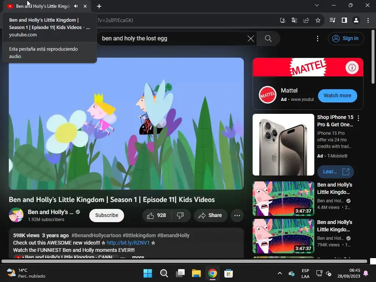The width and height of the screenshot is (376, 282).
Task: Mute the tab via its speaker icon
Action: coord(76,6)
